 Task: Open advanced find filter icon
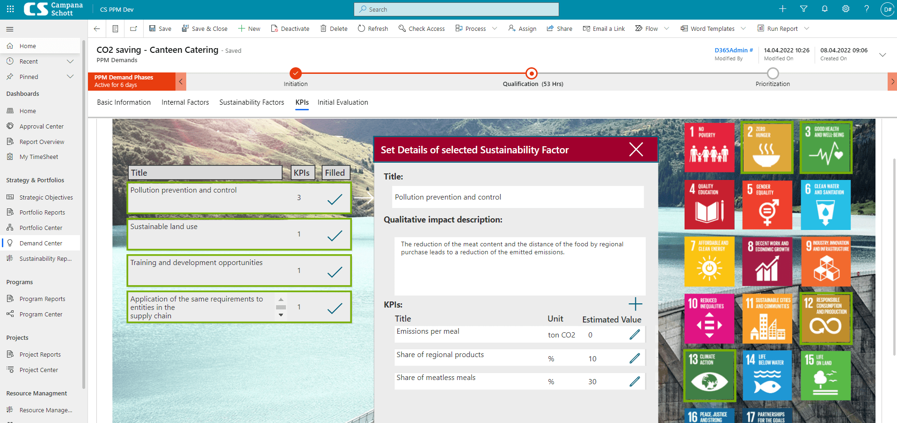tap(803, 9)
